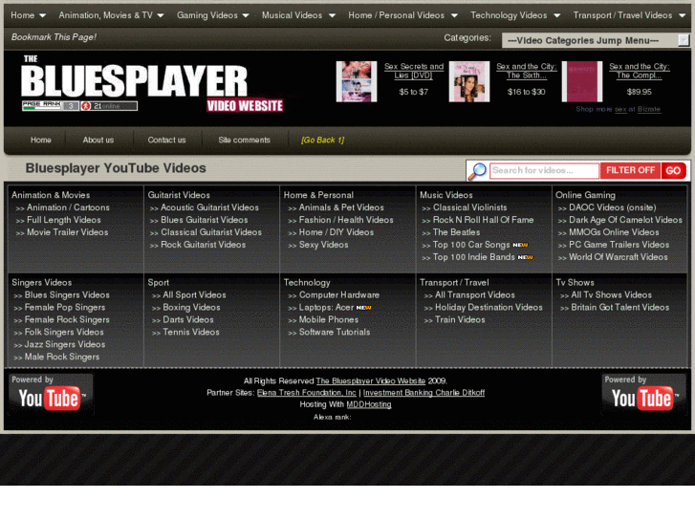Viewport: 695px width, 521px height.
Task: Open the Sex and the City Sixth thumbnail
Action: [x=469, y=81]
